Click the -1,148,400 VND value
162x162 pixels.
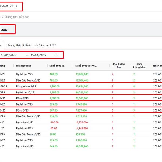coord(82,128)
